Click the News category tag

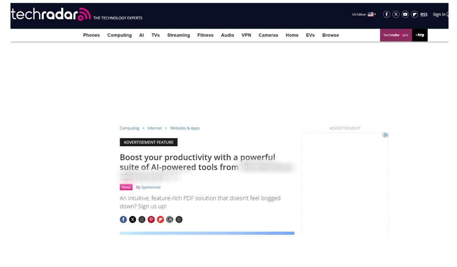(126, 187)
